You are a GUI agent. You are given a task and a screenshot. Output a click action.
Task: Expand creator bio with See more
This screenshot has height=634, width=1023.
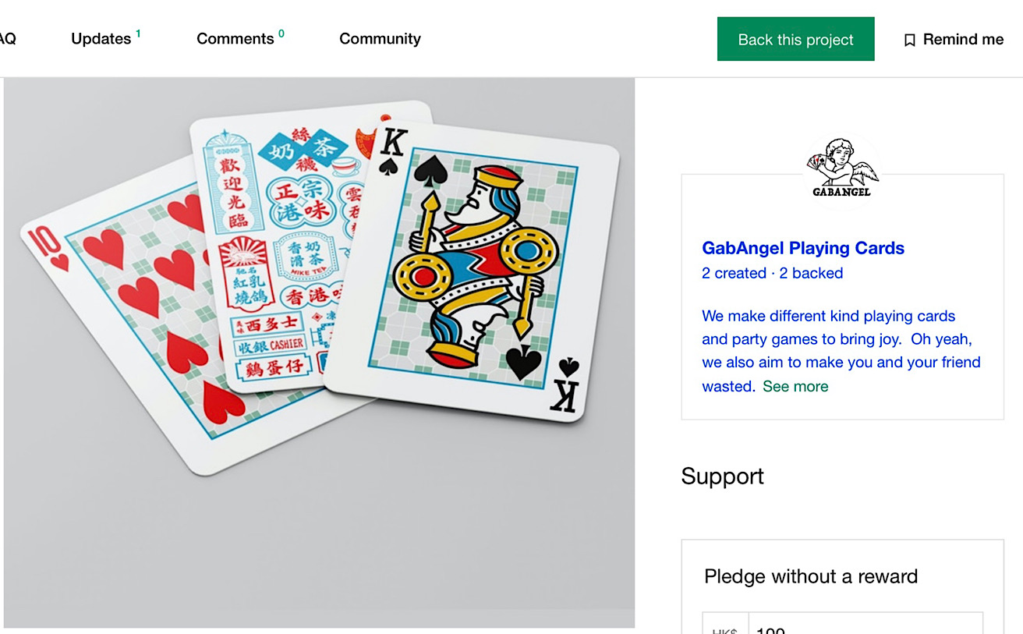coord(795,386)
